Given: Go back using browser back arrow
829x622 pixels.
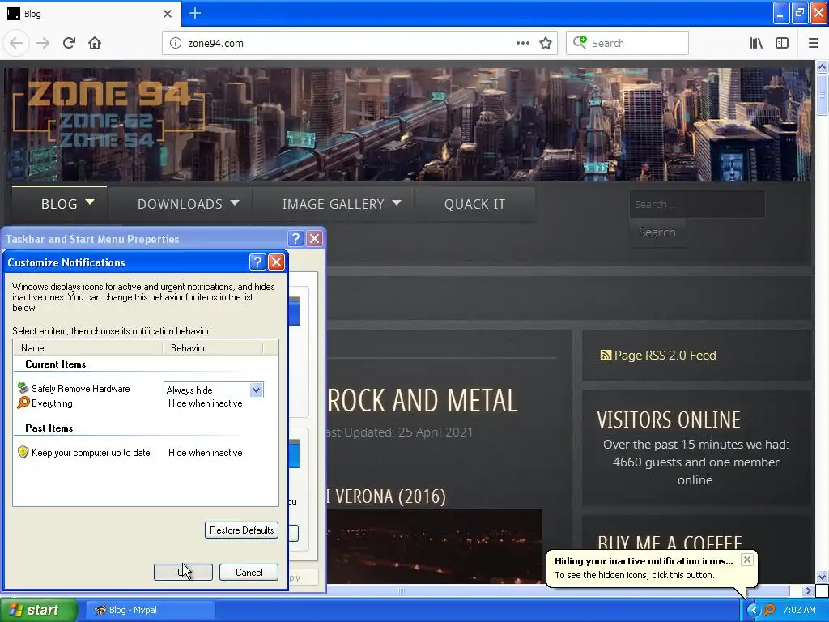Looking at the screenshot, I should click(x=16, y=44).
